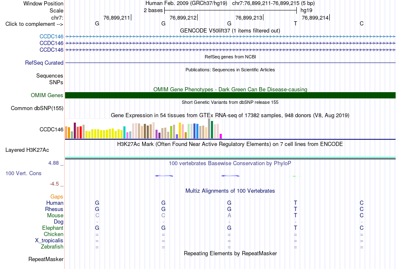Click the 76,899,214 ruler position
The image size is (396, 269).
click(x=315, y=18)
